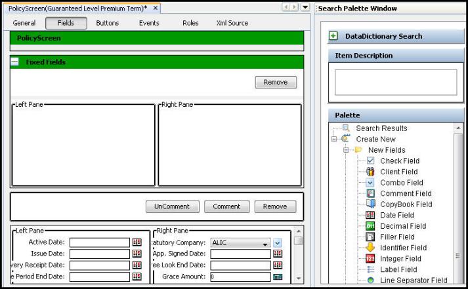Viewport: 468px width, 289px height.
Task: Click the New Fields folder icon
Action: pos(358,149)
